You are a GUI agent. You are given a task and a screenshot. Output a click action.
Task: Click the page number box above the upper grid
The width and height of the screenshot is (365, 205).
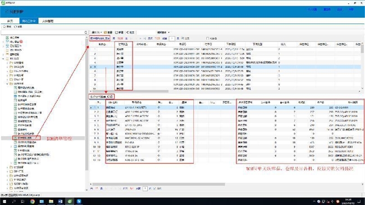[x=172, y=38]
